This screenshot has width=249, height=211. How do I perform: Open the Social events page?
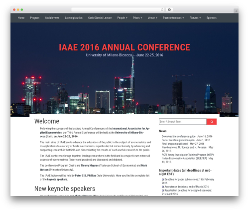click(x=52, y=18)
